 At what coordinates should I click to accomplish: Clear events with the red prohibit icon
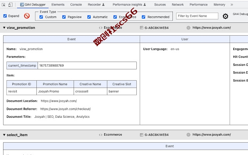(x=27, y=16)
